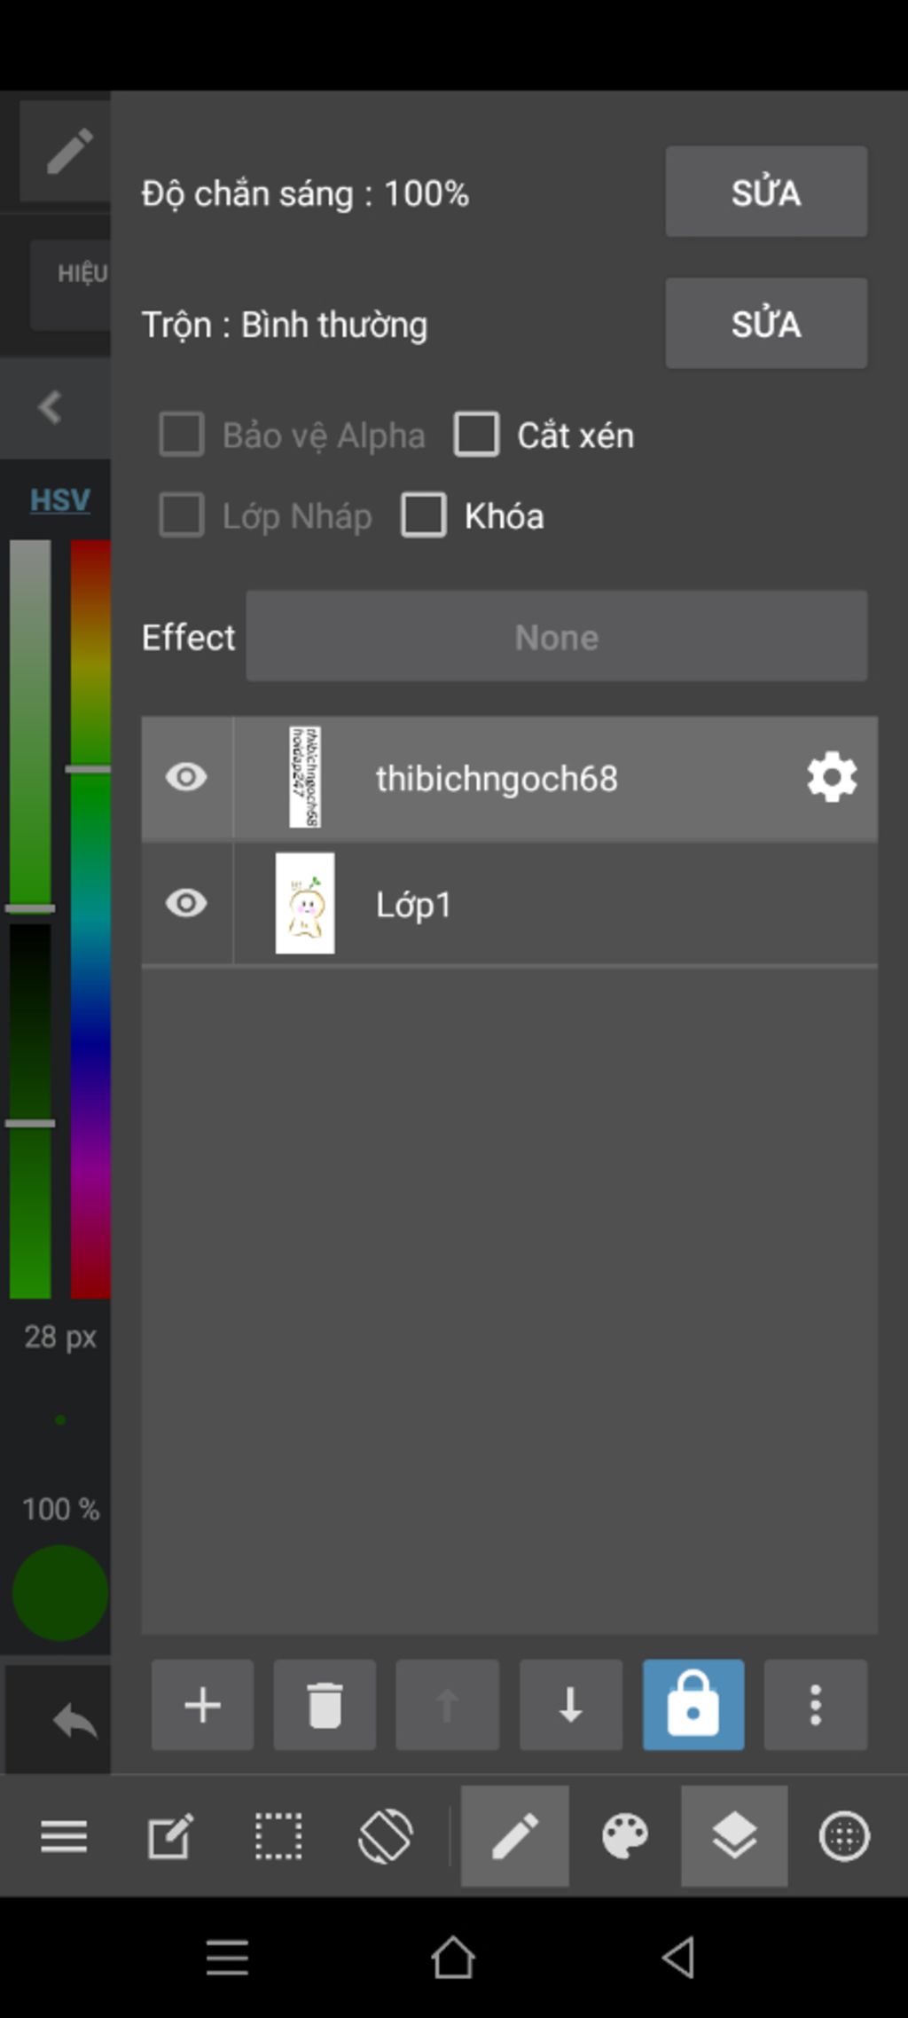Hide the thibichngoch68 layer
The width and height of the screenshot is (908, 2018).
click(x=186, y=777)
